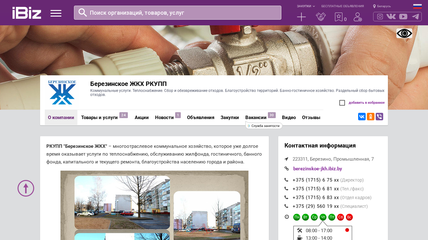Click the search magnifier icon
Screen dimensions: 428x240
click(x=83, y=12)
